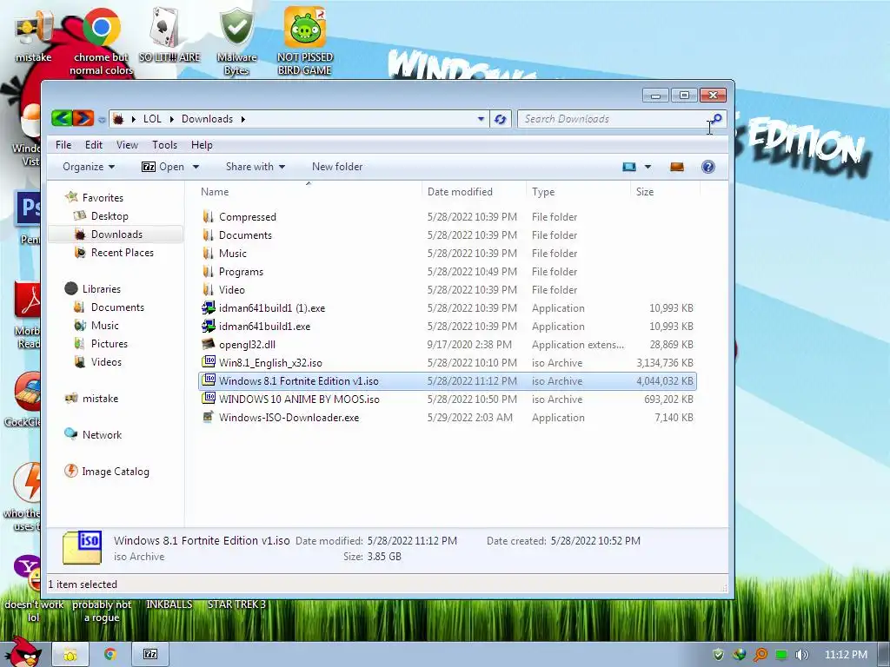Open the recent pages dropdown by navigation arrows
This screenshot has height=667, width=890.
[102, 120]
